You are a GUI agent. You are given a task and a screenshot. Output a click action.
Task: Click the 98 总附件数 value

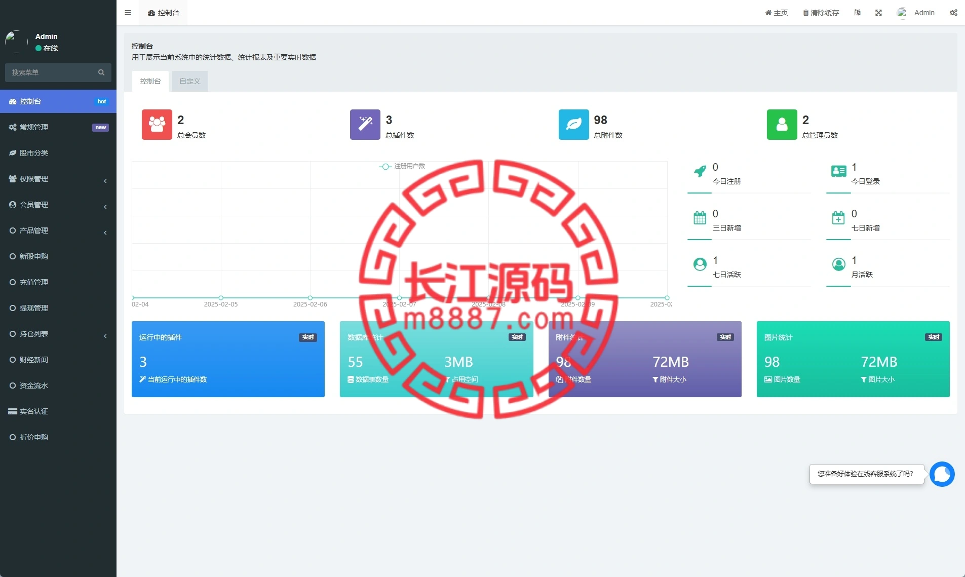600,120
